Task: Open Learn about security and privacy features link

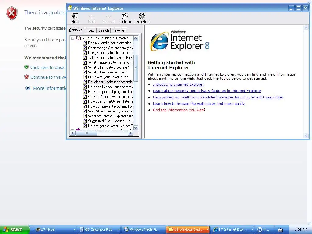Action: (x=207, y=91)
